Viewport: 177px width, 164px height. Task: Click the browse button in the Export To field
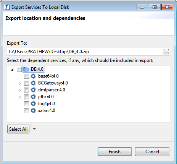click(166, 52)
